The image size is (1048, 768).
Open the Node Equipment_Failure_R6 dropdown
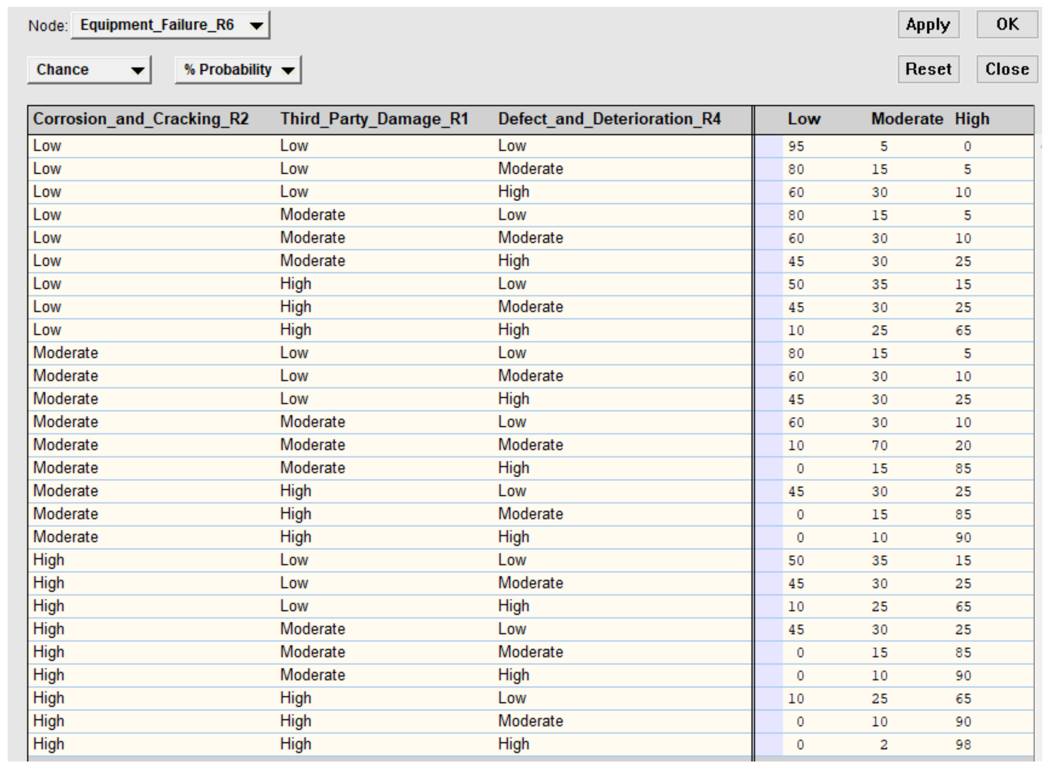point(170,25)
